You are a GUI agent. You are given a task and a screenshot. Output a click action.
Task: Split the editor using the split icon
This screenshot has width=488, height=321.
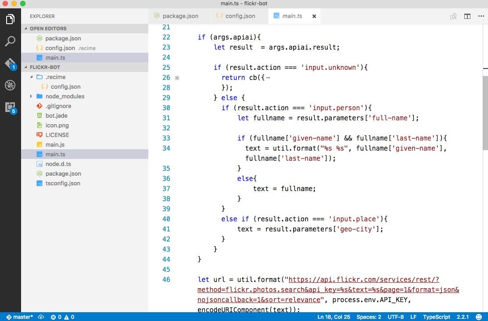467,16
